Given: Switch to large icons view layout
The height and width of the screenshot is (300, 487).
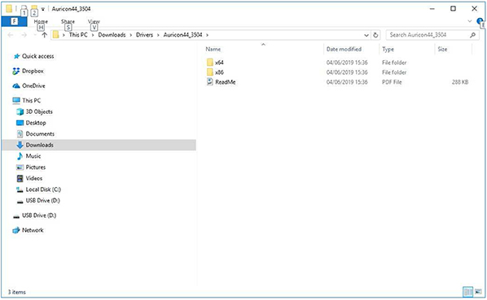Looking at the screenshot, I should pos(478,292).
